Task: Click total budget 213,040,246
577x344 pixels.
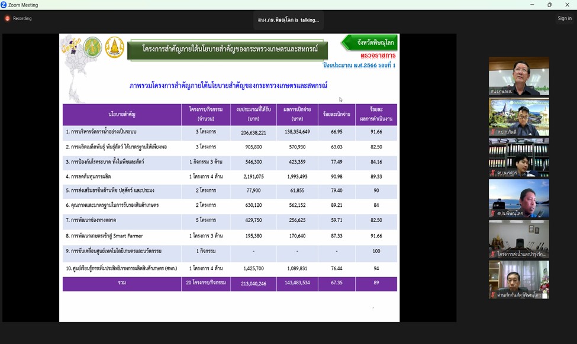Action: click(x=253, y=284)
